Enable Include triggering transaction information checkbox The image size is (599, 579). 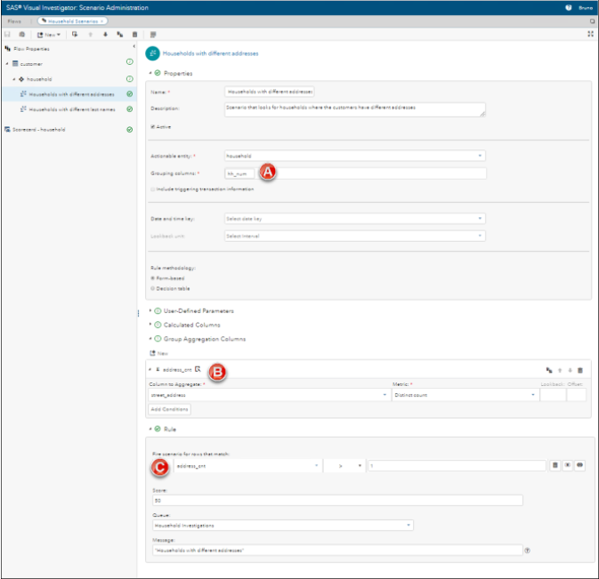pyautogui.click(x=153, y=189)
